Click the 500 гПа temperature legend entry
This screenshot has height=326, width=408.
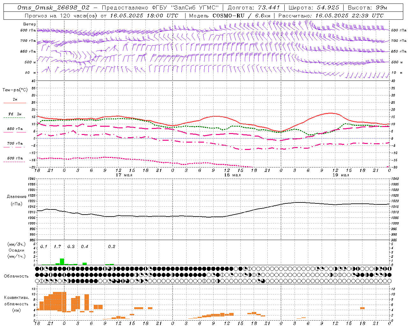pos(15,158)
